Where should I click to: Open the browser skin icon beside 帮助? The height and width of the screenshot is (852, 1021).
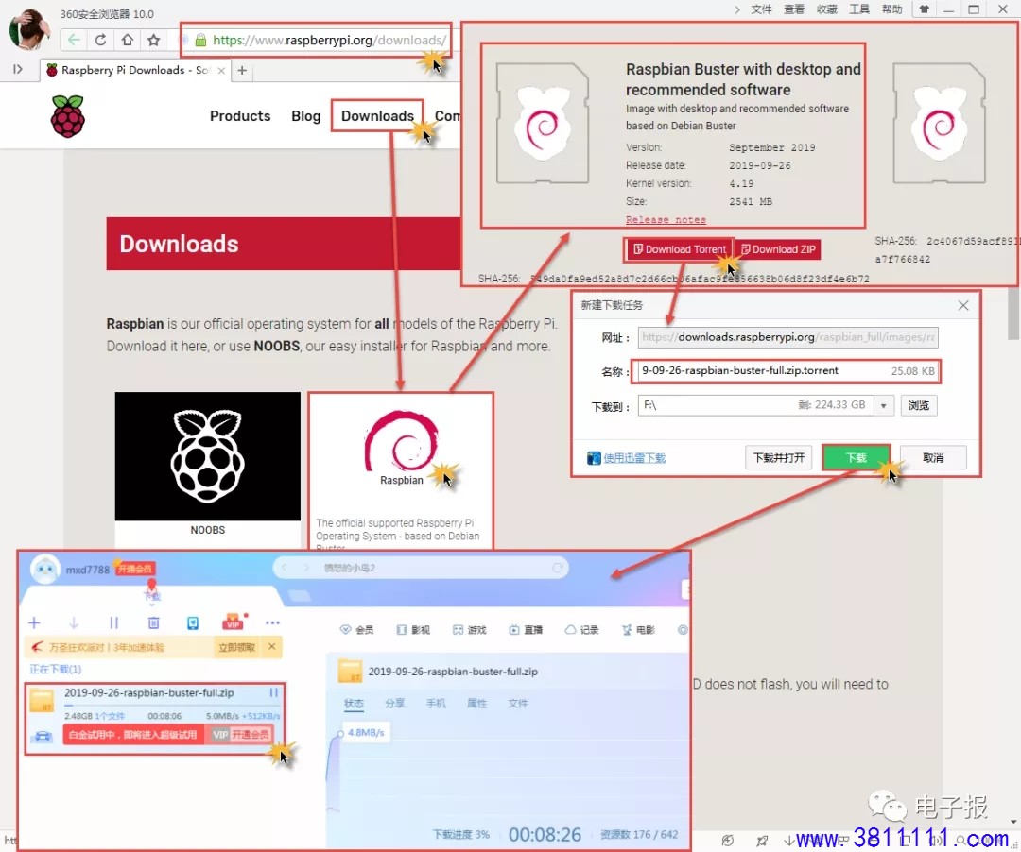click(924, 9)
